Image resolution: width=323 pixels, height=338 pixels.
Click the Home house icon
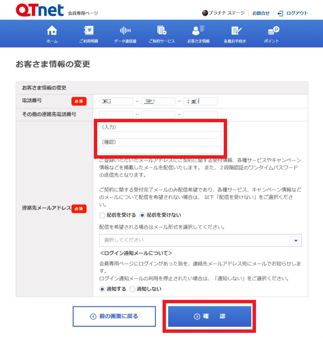click(52, 31)
